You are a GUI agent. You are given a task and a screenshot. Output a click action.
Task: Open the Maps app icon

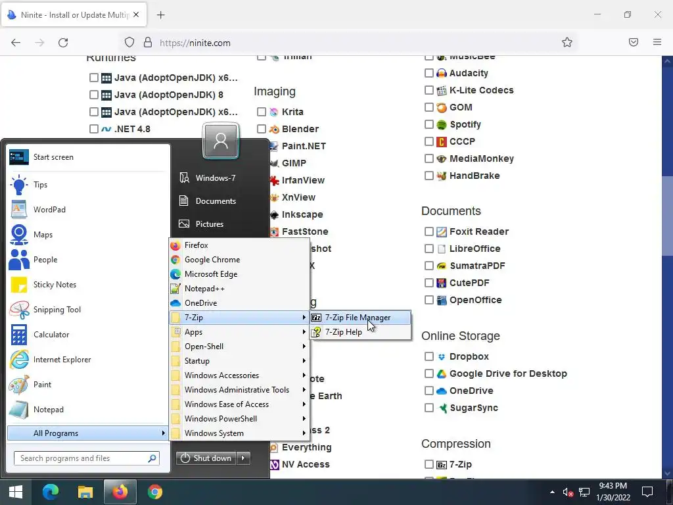(x=19, y=235)
